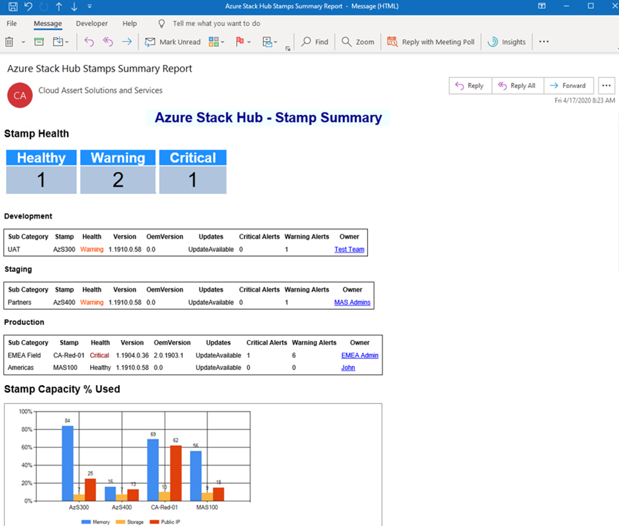Click the toolbar Forward arrow icon
This screenshot has width=619, height=526.
point(126,42)
